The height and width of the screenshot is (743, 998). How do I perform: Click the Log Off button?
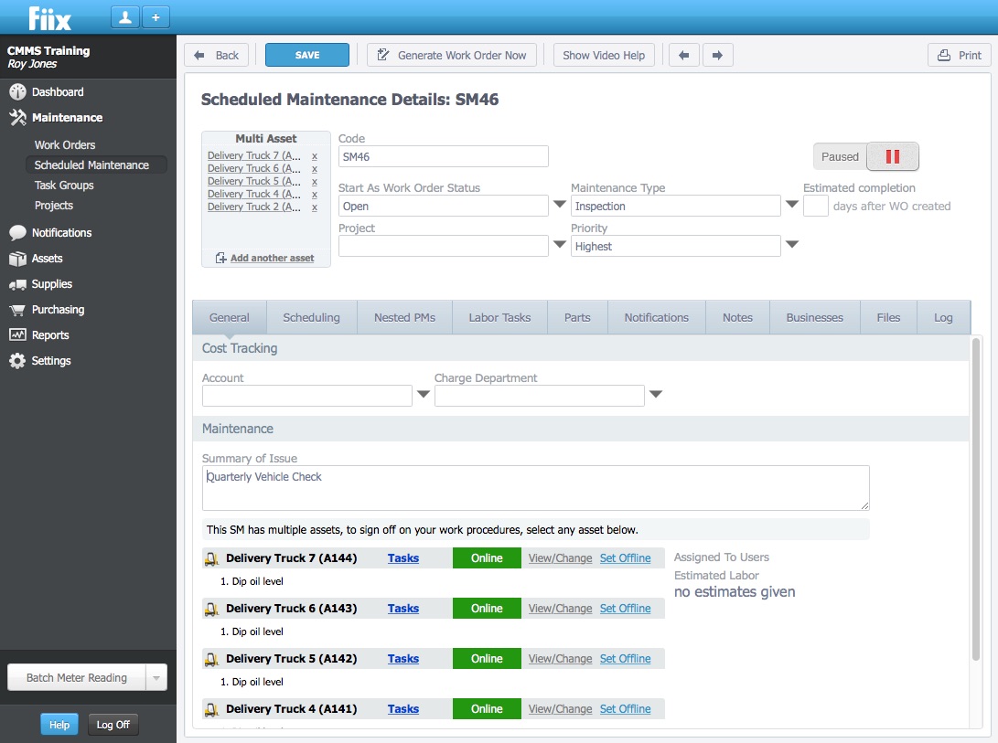click(x=113, y=725)
